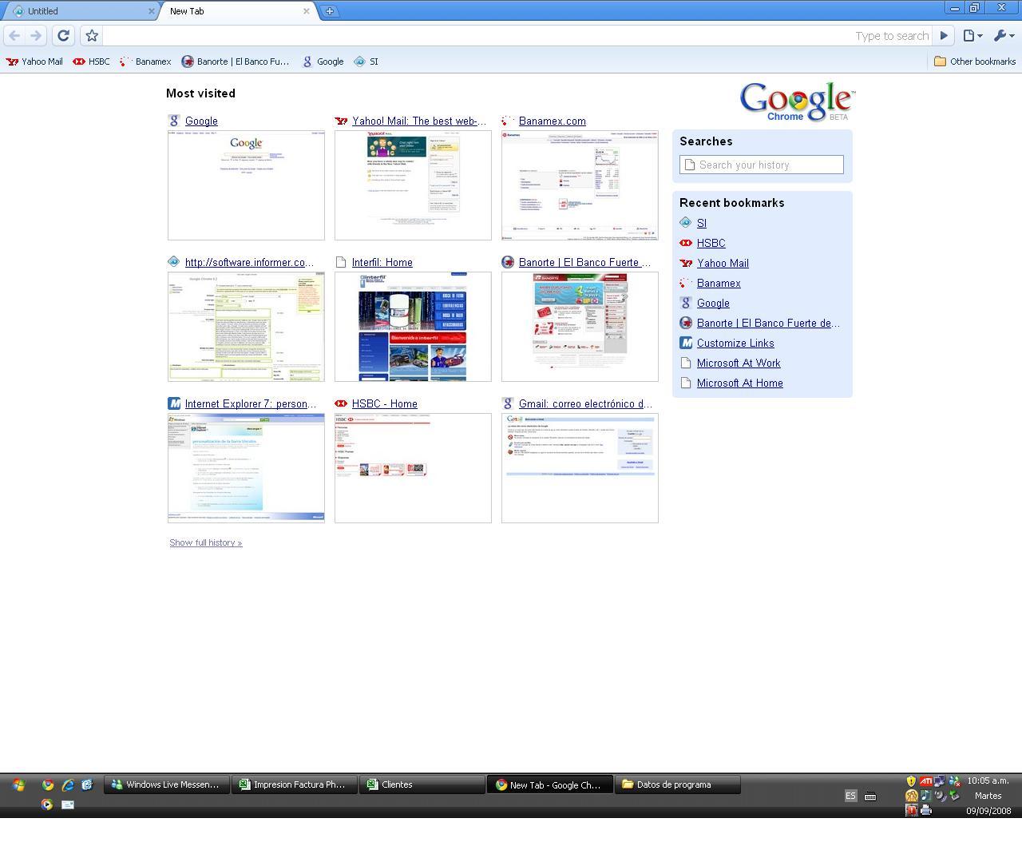This screenshot has width=1022, height=850.
Task: Launch Chrome from the quick launch bar
Action: point(48,784)
